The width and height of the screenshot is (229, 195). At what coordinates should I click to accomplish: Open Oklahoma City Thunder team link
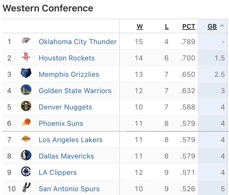[78, 42]
